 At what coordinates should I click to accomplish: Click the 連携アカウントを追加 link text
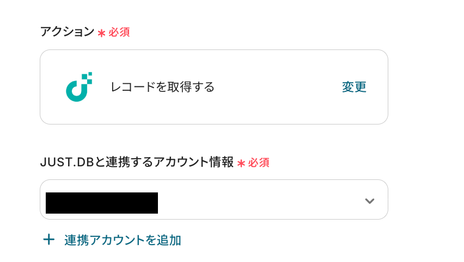coord(123,240)
